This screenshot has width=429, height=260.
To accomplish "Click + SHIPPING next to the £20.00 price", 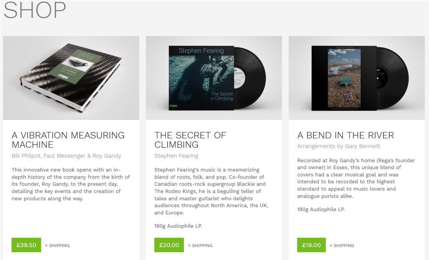I will [200, 245].
